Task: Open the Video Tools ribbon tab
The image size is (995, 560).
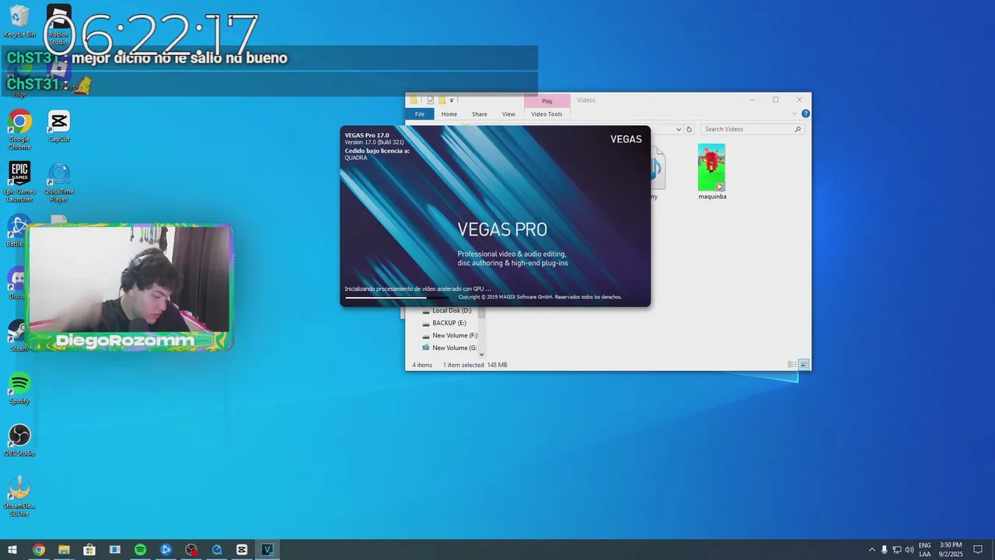Action: [x=546, y=114]
